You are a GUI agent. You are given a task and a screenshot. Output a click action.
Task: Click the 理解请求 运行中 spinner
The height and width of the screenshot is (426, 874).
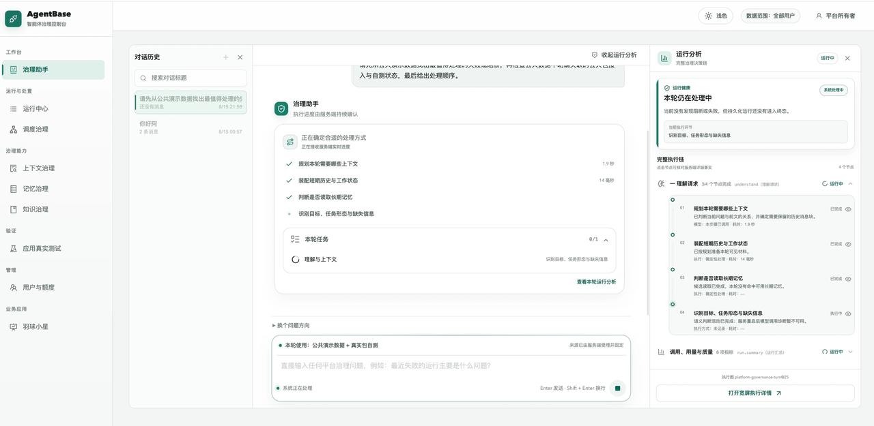coord(825,184)
